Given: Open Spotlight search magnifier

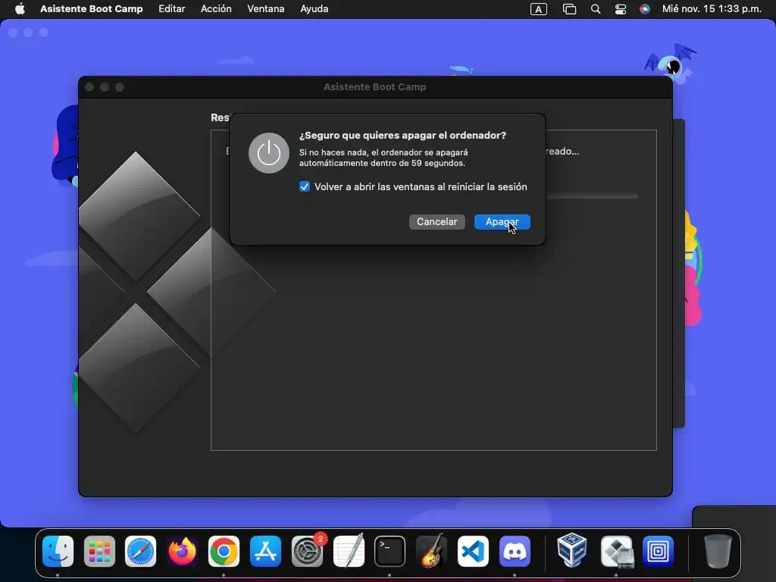Looking at the screenshot, I should click(x=596, y=9).
